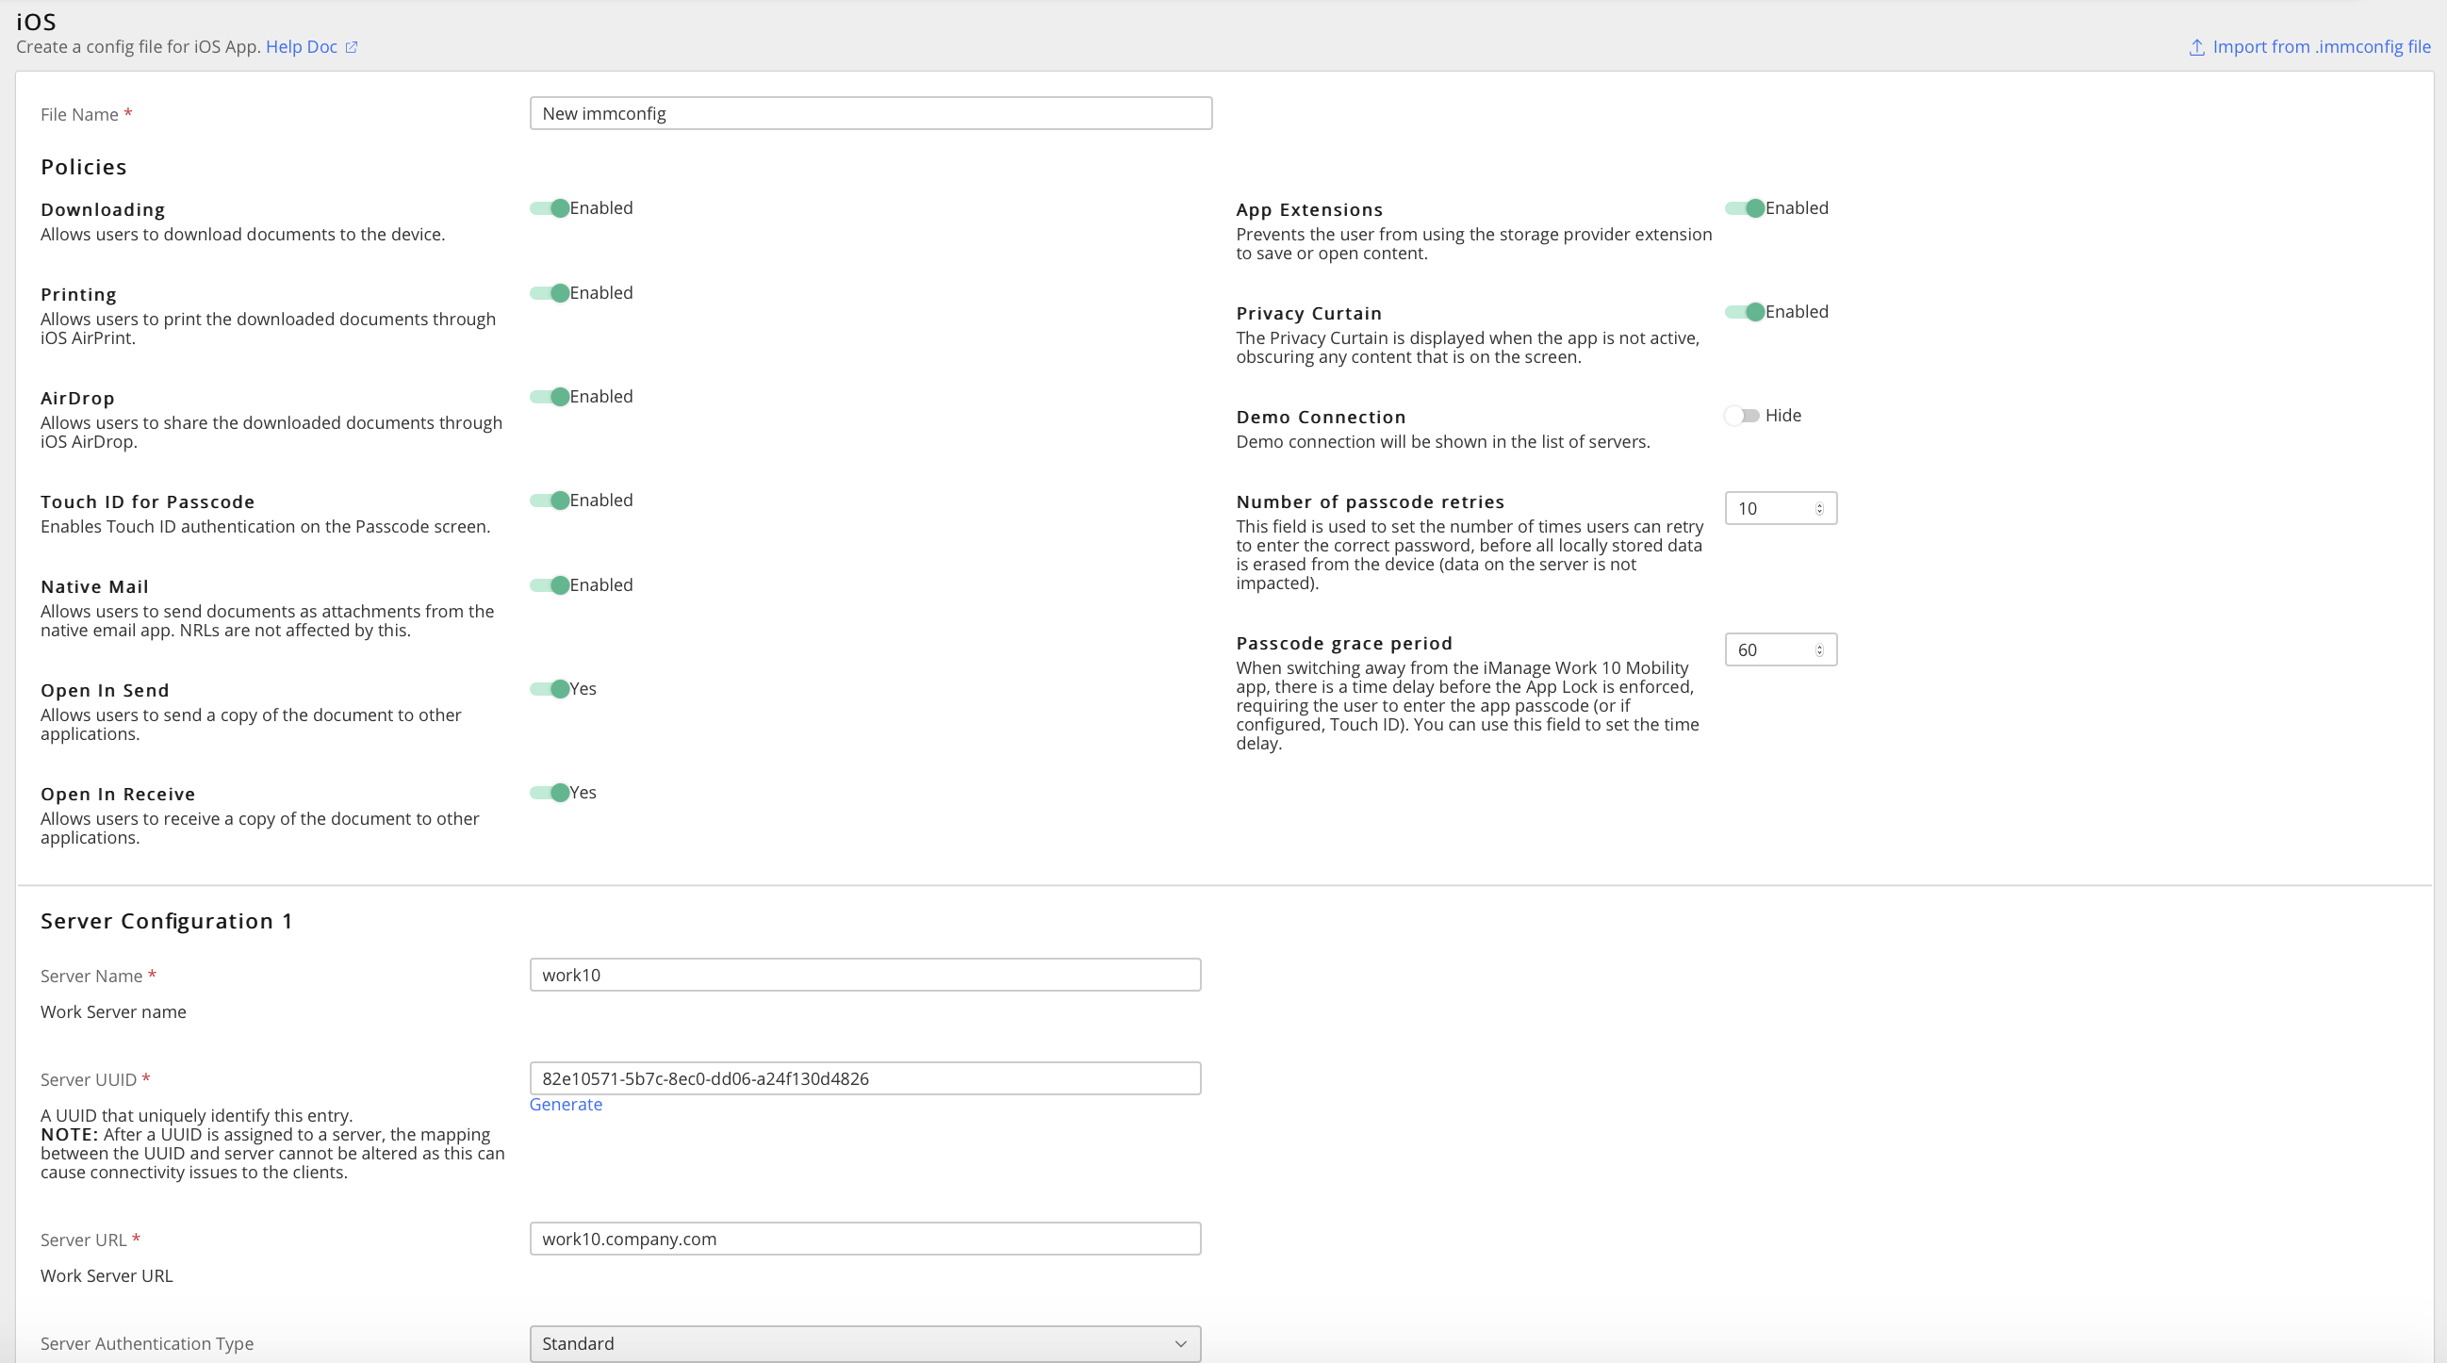Toggle the Open In Receive switch
This screenshot has height=1363, width=2447.
tap(550, 793)
